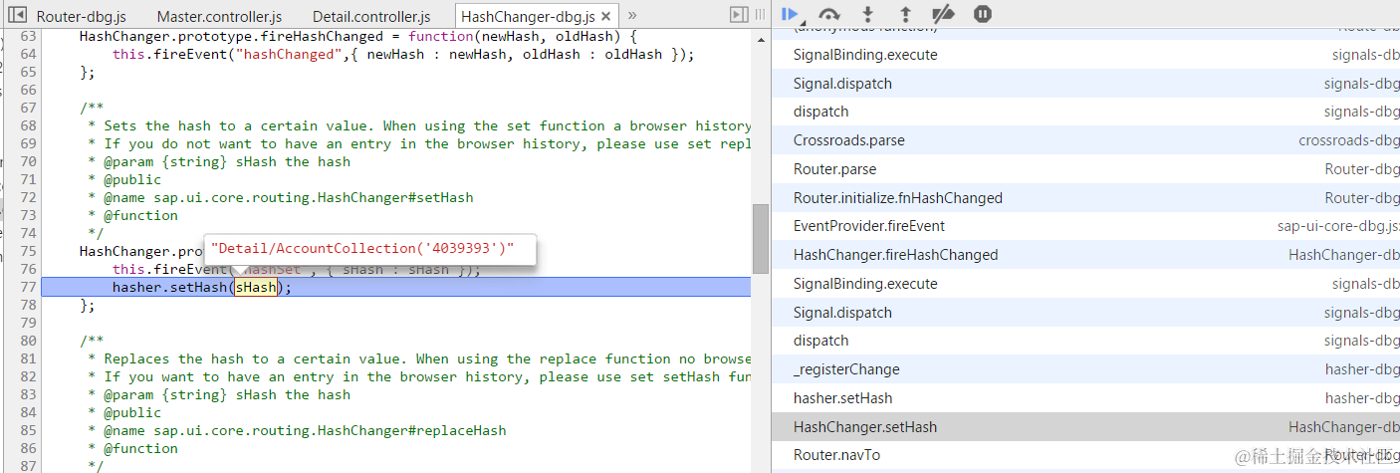The width and height of the screenshot is (1400, 473).
Task: Select the Crossroads.parse call stack frame
Action: 1085,140
